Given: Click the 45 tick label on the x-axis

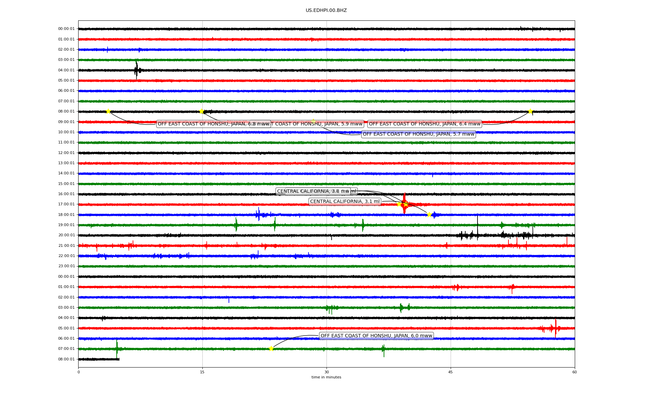Looking at the screenshot, I should click(451, 372).
